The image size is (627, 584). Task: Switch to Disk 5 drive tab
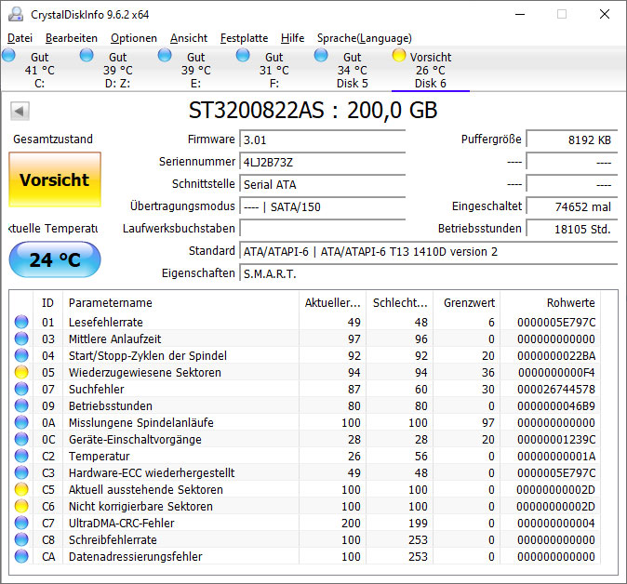click(x=352, y=71)
